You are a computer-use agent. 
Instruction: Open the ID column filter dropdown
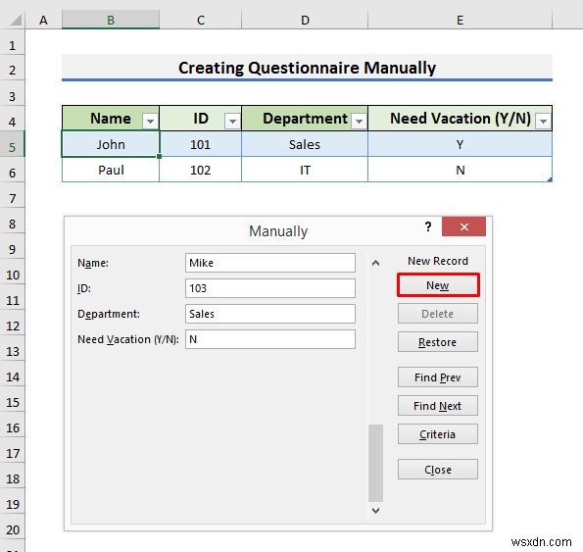pos(232,121)
